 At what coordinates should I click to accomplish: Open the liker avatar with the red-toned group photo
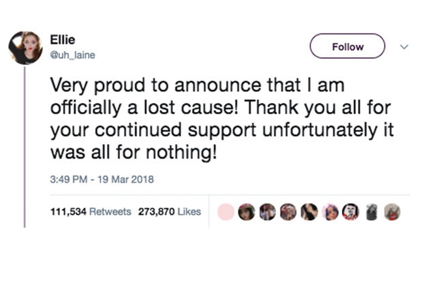click(x=288, y=212)
